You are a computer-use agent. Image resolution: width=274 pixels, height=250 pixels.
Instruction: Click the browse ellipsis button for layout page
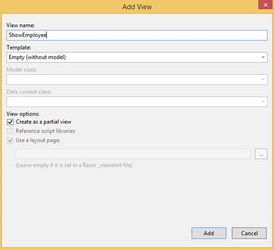[261, 154]
